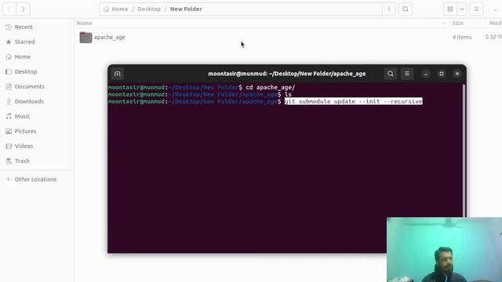Minimize the terminal window
This screenshot has height=282, width=502.
(426, 74)
